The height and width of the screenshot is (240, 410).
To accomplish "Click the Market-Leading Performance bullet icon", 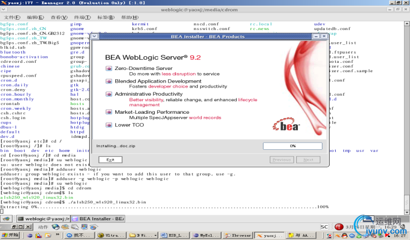I will pos(109,112).
